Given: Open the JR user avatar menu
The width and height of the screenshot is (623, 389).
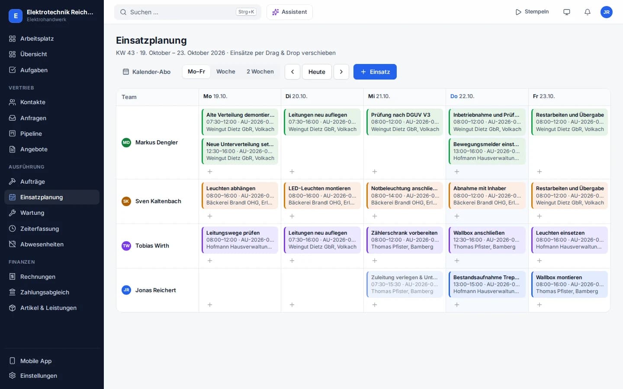Looking at the screenshot, I should (607, 12).
